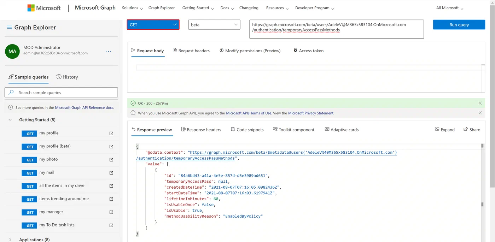
Task: Open Microsoft APIs Terms of Use link
Action: [249, 113]
